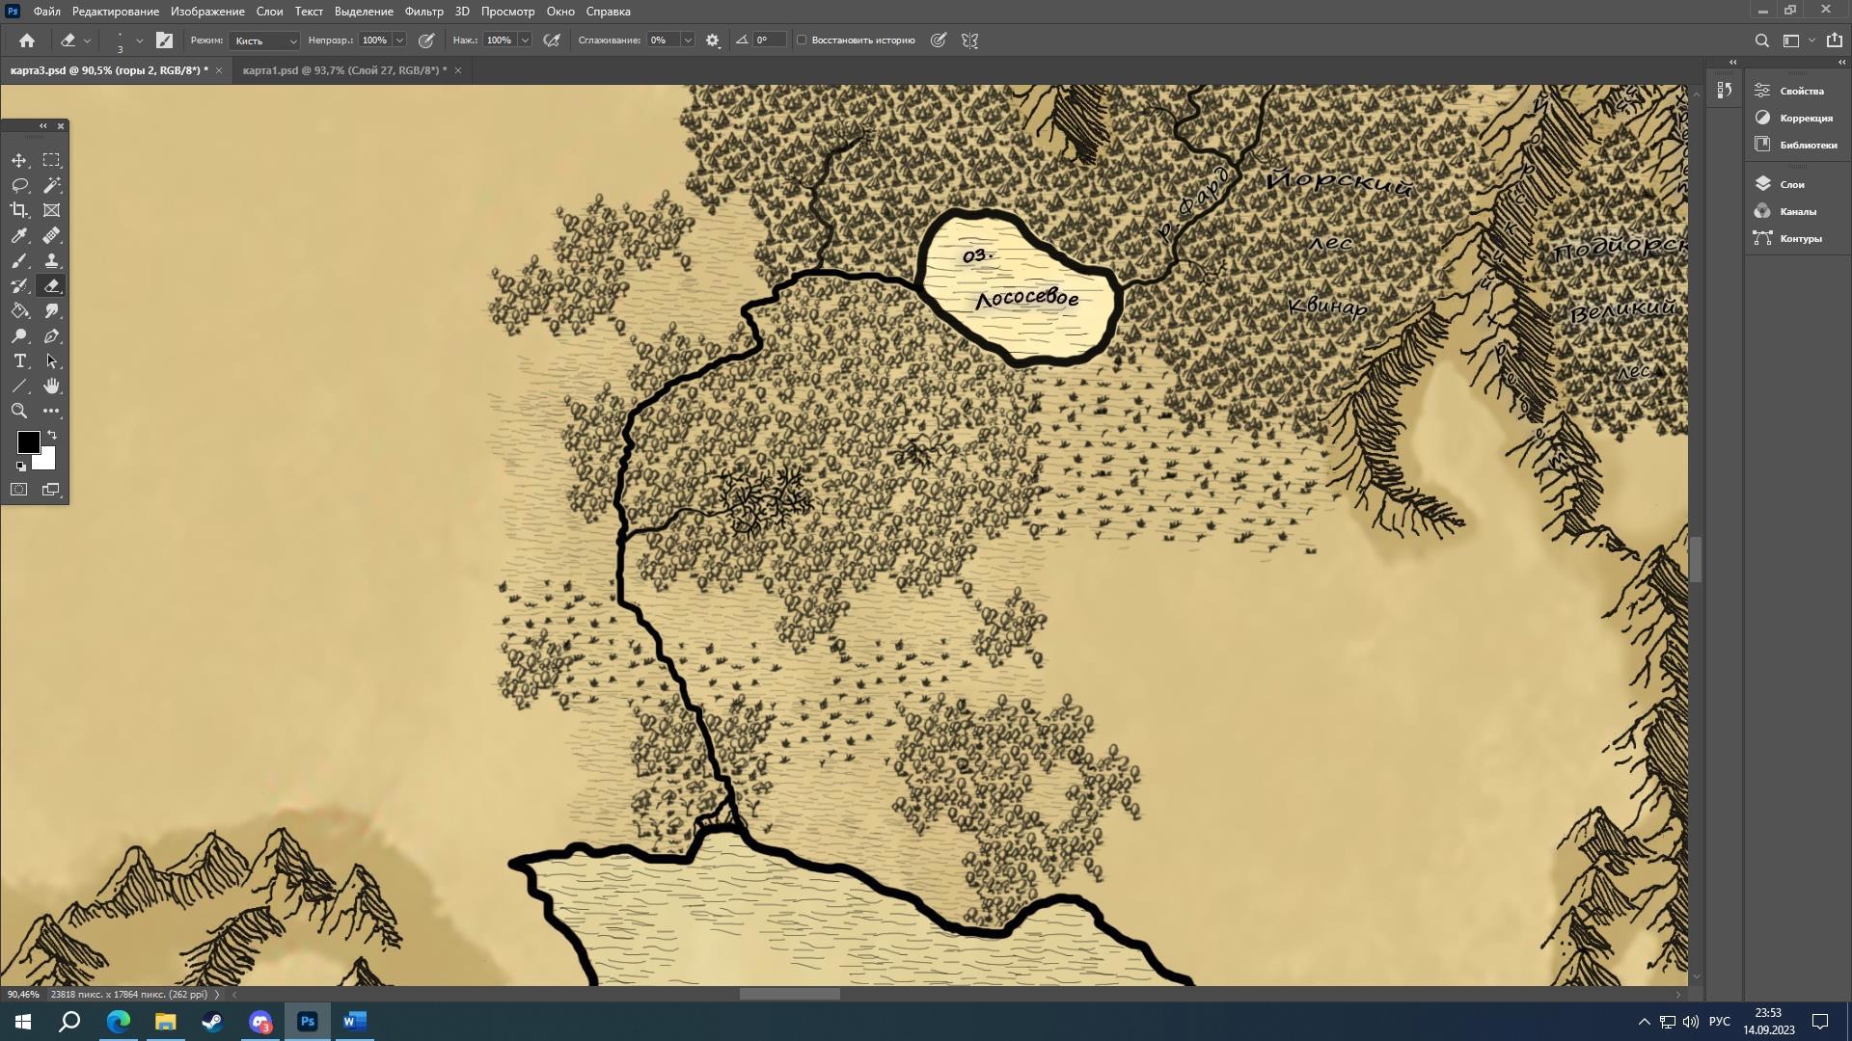
Task: Select the Horizontal Type tool
Action: [19, 360]
